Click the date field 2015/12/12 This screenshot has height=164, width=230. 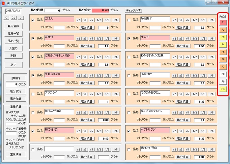click(14, 11)
